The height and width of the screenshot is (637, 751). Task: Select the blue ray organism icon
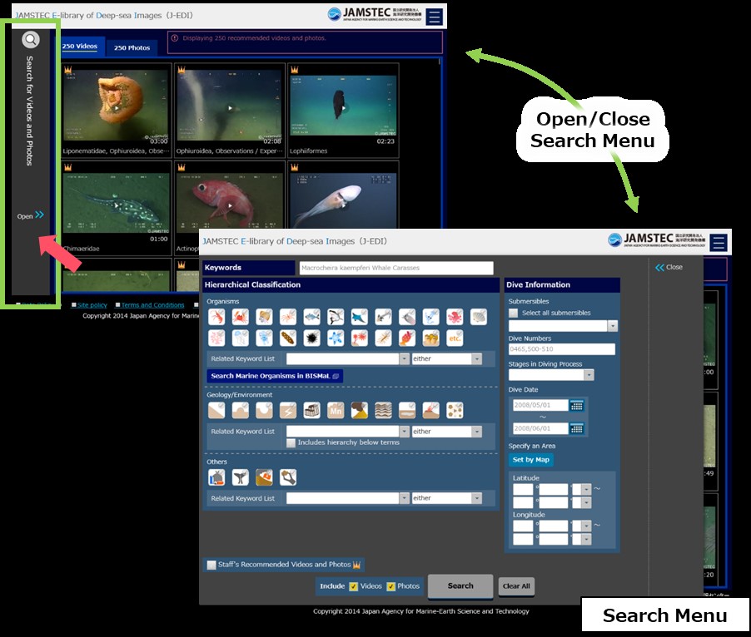click(x=360, y=317)
